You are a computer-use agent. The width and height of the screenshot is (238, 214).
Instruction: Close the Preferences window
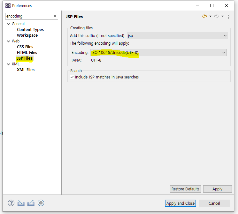tap(226, 5)
